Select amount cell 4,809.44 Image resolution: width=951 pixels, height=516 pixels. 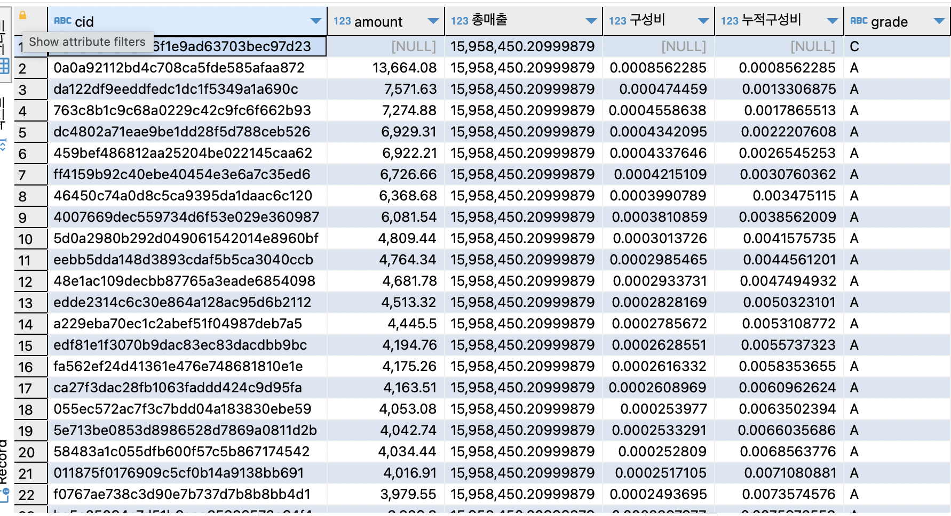coord(385,238)
